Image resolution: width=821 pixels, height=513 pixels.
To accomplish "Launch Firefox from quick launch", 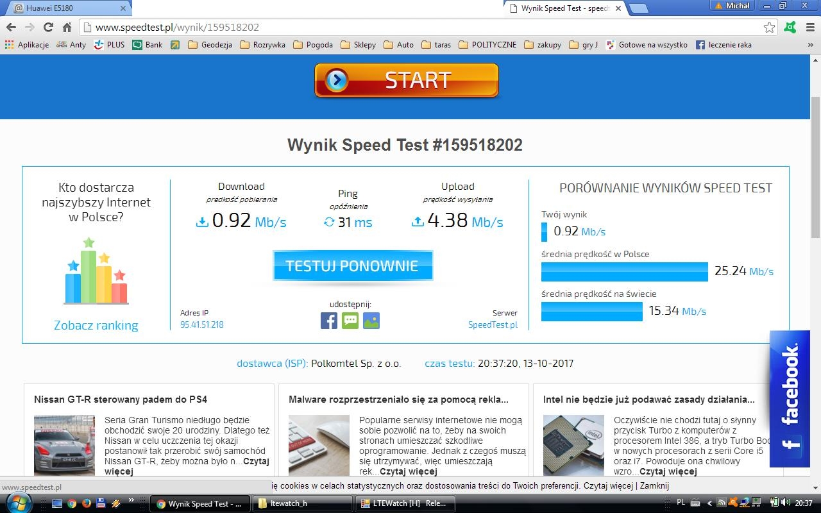I will tap(87, 503).
